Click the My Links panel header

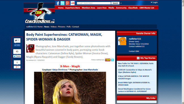click(137, 98)
